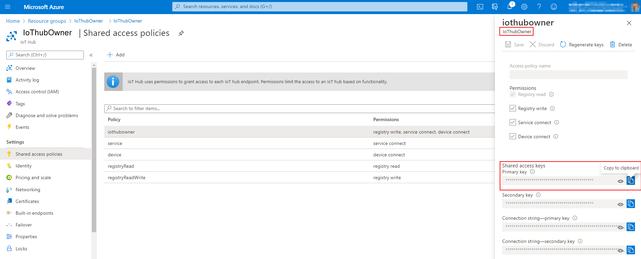Delete the iothubowner policy
The width and height of the screenshot is (641, 259).
(621, 45)
